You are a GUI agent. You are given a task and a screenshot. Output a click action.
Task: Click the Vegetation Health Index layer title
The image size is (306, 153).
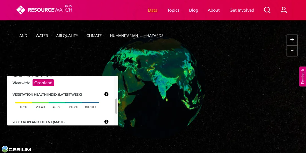(x=47, y=95)
